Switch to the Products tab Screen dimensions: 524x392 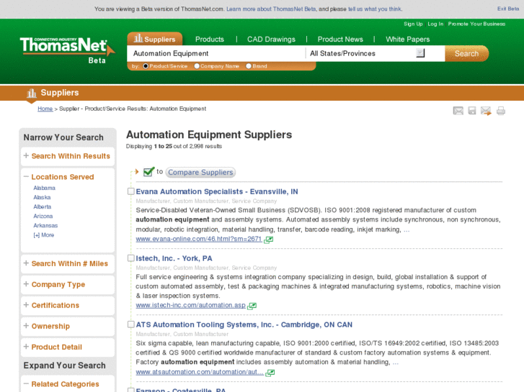point(210,40)
